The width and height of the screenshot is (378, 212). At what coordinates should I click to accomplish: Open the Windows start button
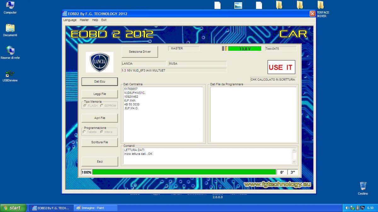coord(13,208)
